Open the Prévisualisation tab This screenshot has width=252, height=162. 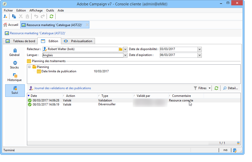(x=78, y=41)
